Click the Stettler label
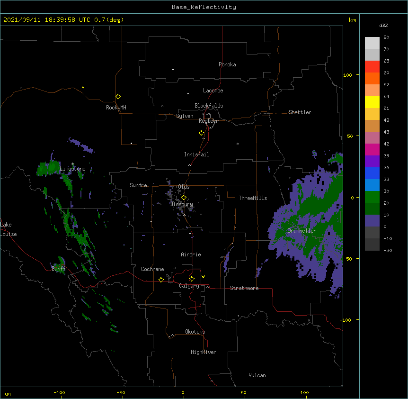 tap(300, 112)
